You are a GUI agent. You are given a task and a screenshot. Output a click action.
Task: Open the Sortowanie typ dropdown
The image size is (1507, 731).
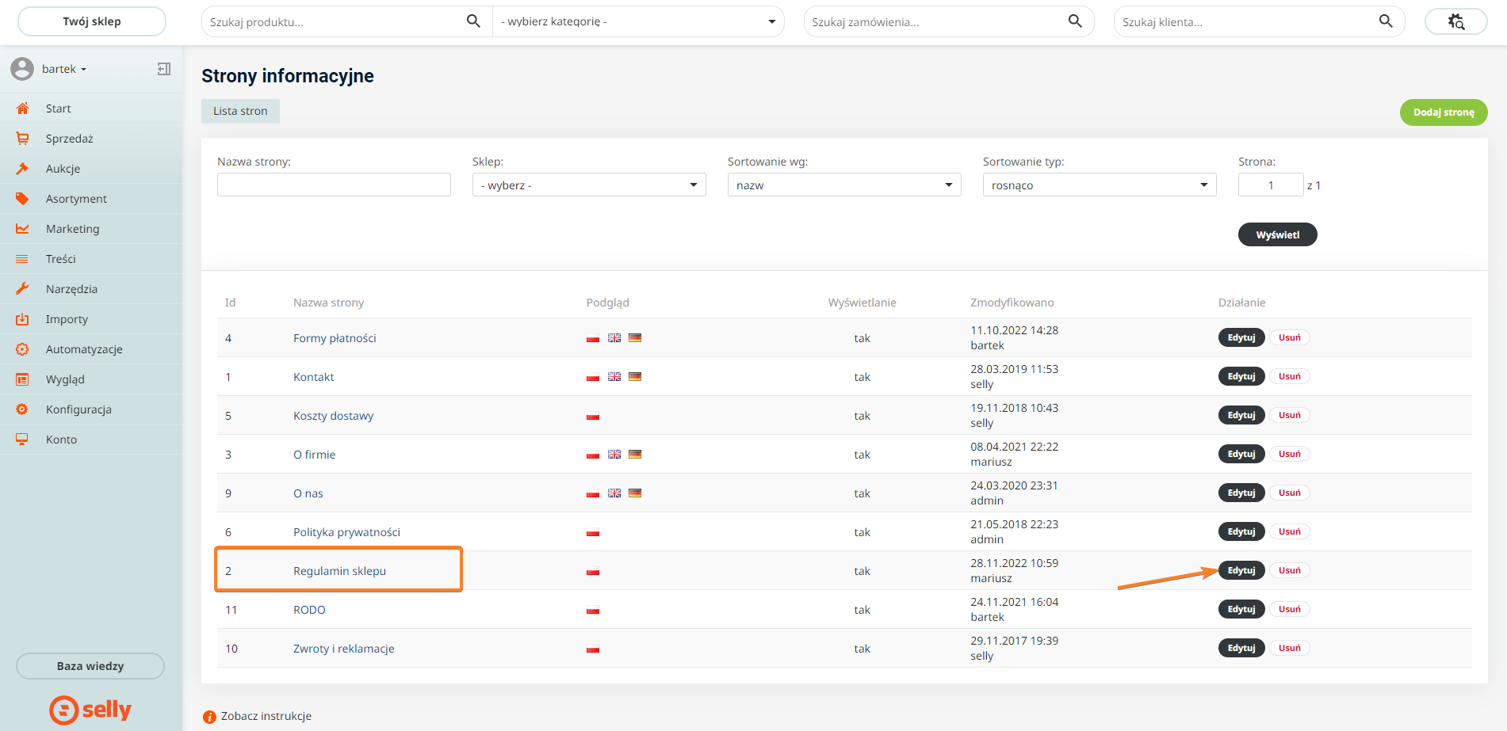click(1099, 185)
